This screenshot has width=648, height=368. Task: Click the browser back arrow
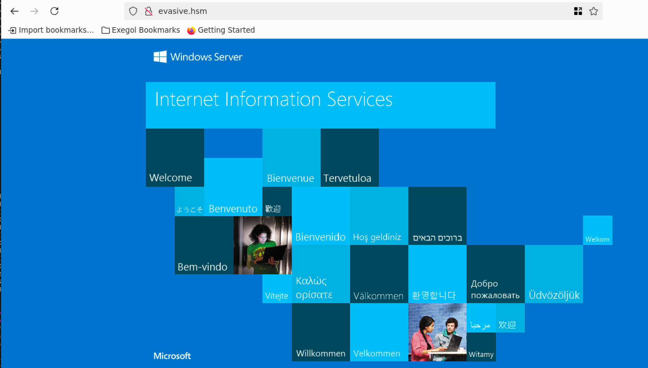pyautogui.click(x=14, y=11)
